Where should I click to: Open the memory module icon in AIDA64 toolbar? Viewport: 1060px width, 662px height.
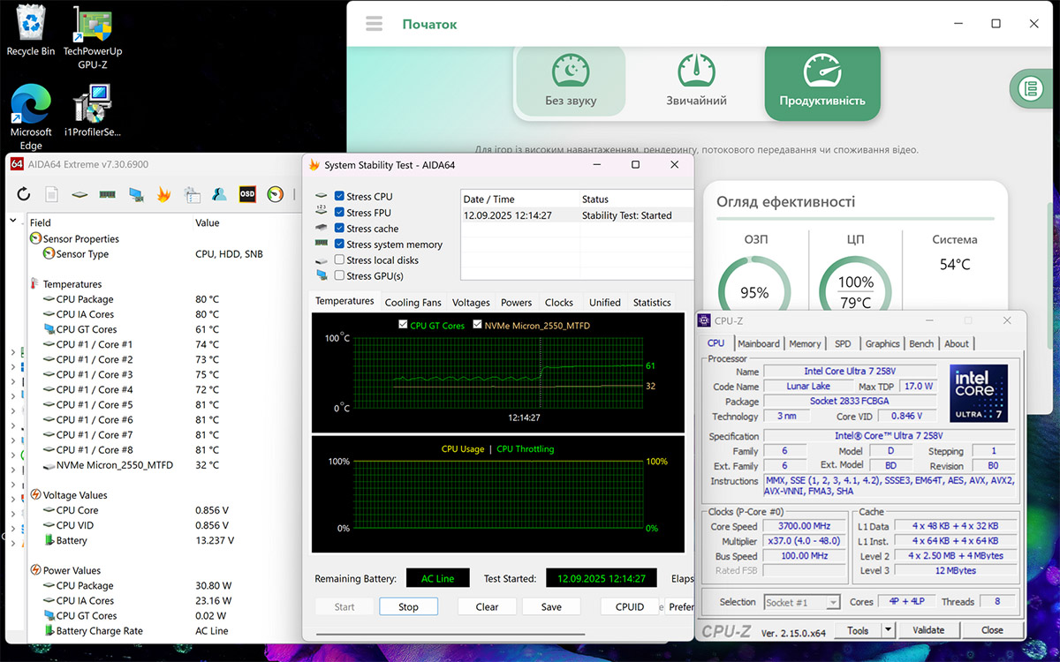pos(108,194)
